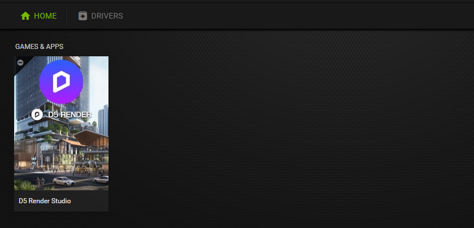Click the palm leaves on cover's bottom corner
Viewport: 474px width, 228px height.
coord(24,185)
